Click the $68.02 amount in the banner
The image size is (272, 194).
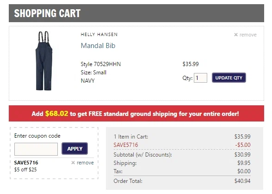[x=56, y=114]
